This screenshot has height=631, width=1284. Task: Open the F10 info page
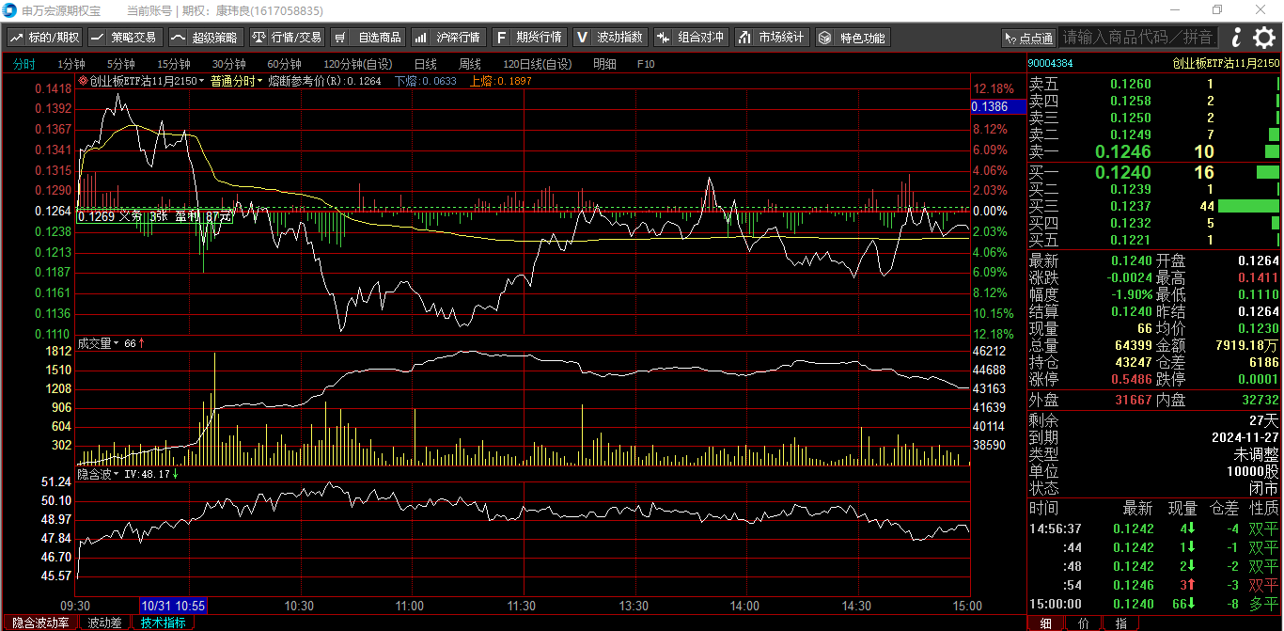pyautogui.click(x=646, y=64)
